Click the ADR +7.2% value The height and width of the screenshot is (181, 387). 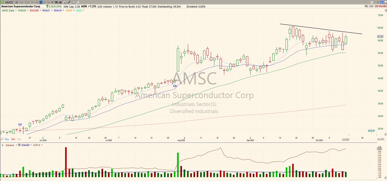tap(89, 6)
